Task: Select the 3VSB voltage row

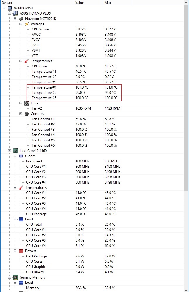Action: (92, 45)
